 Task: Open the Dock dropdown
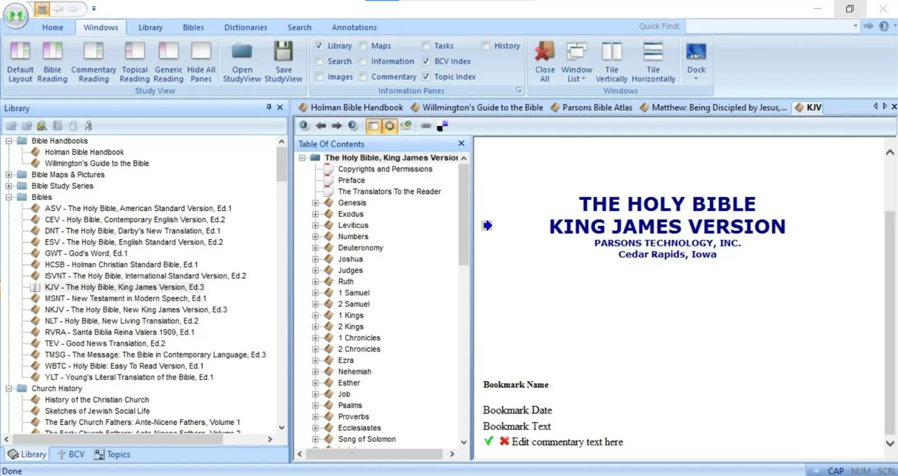pos(696,62)
